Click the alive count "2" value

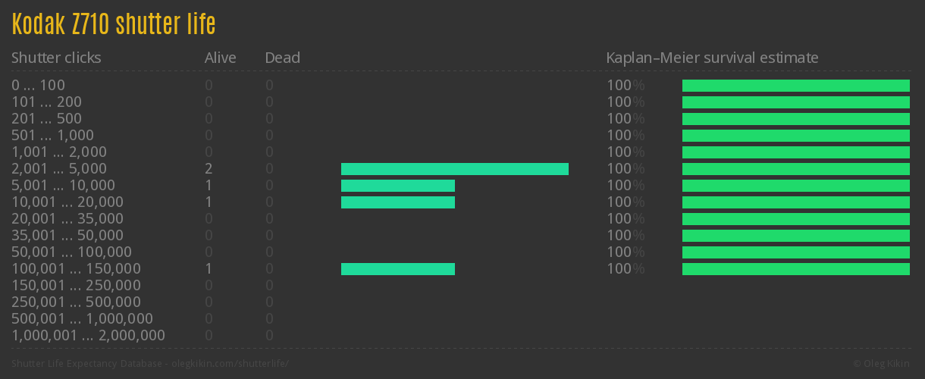pos(209,168)
